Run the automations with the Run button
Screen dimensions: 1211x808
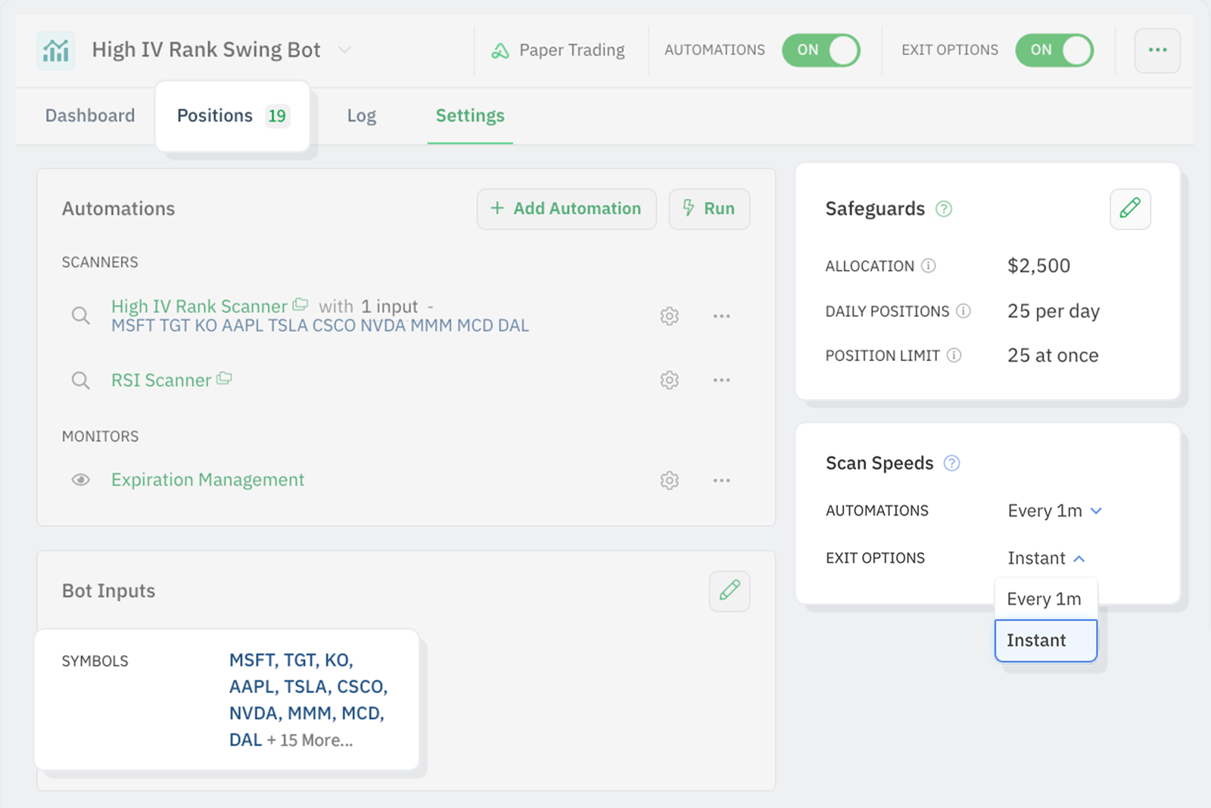click(708, 209)
